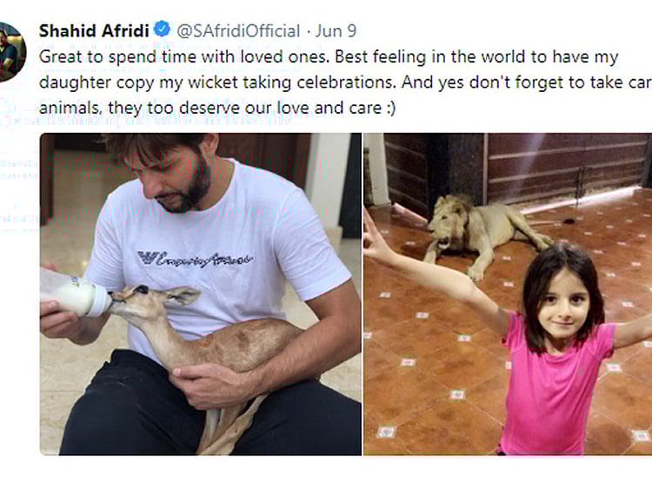652x489 pixels.
Task: Open the Shahid Afridi profile name link
Action: pos(93,30)
